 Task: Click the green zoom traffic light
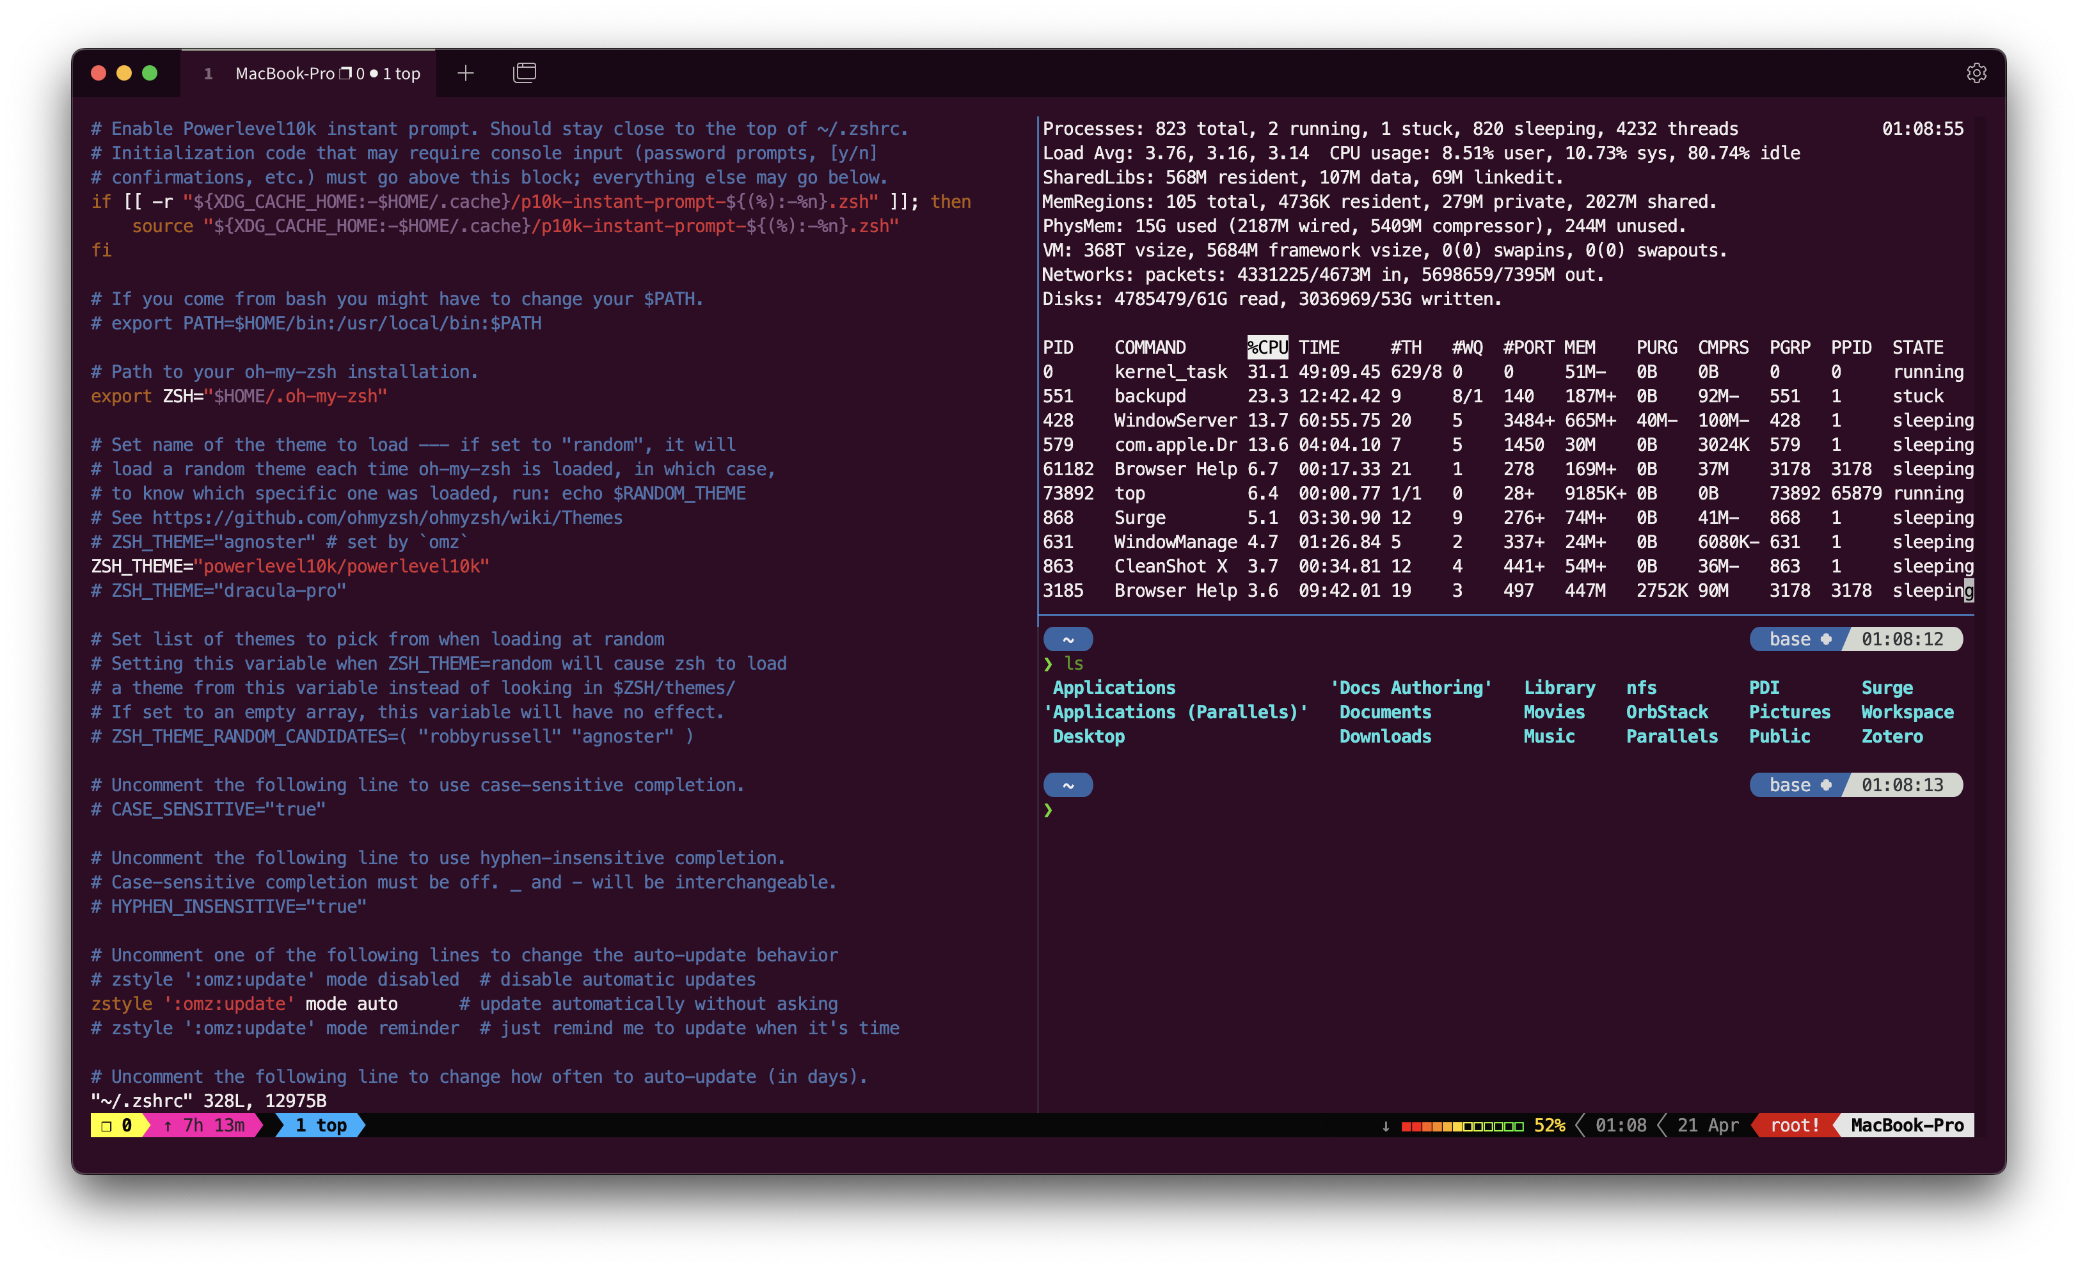pyautogui.click(x=150, y=74)
